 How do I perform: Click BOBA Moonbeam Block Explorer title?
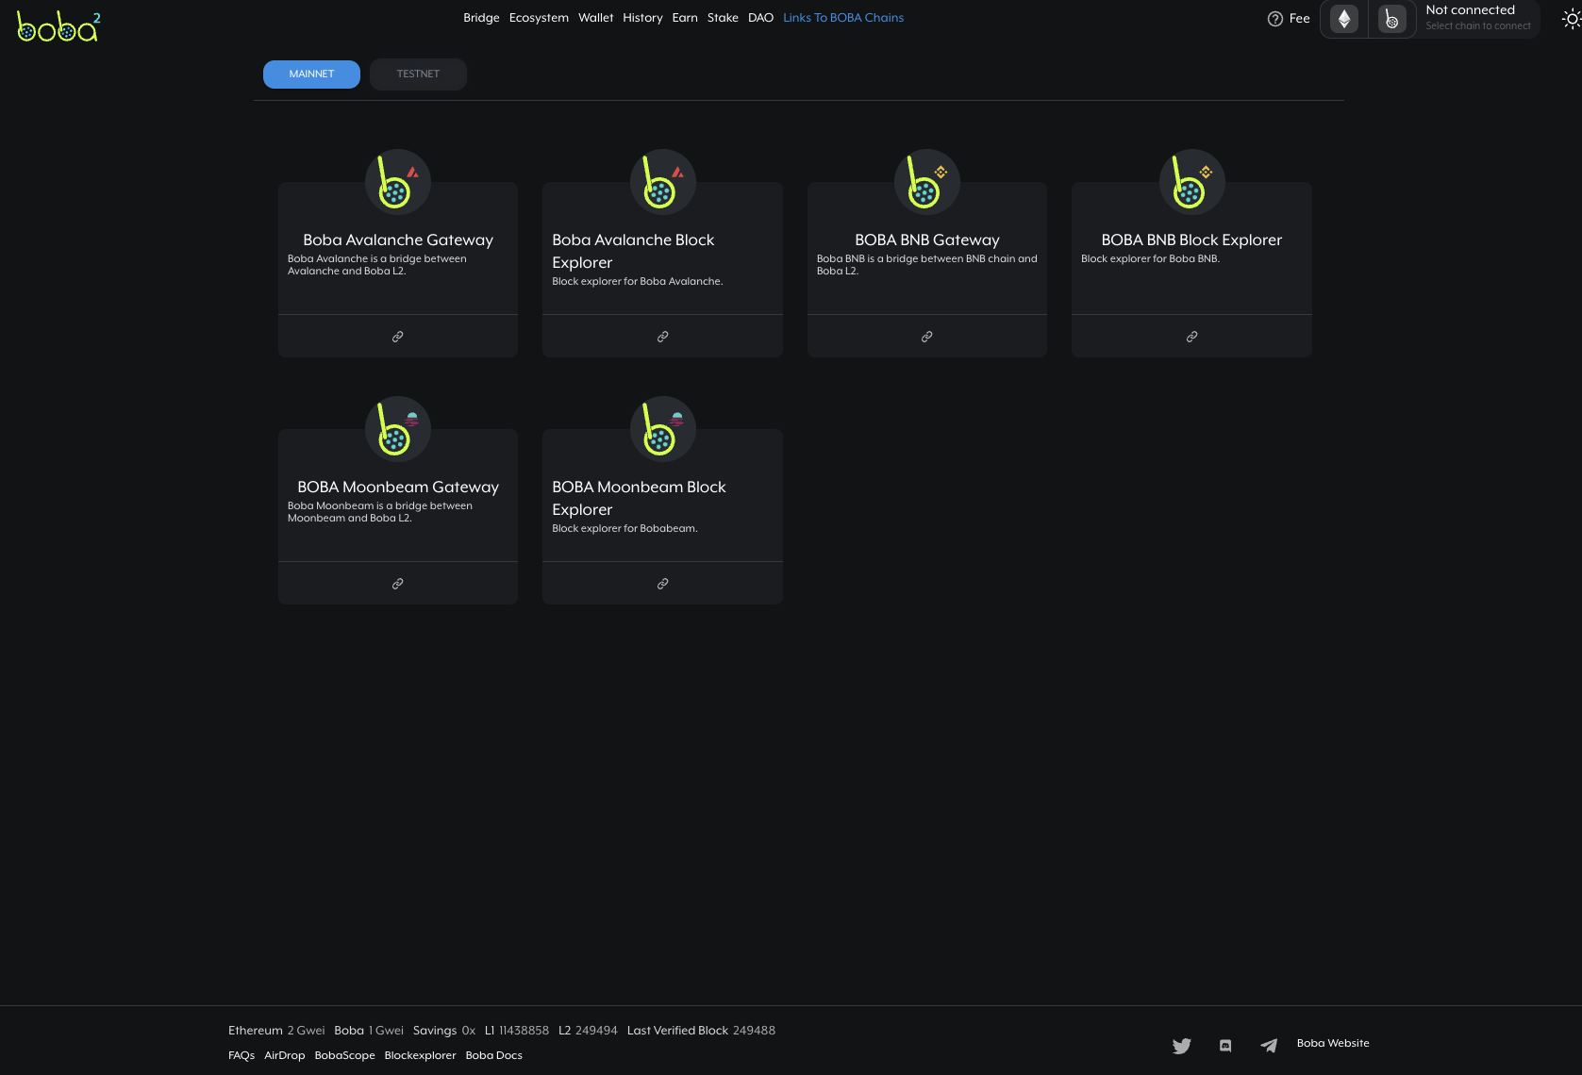(x=639, y=499)
